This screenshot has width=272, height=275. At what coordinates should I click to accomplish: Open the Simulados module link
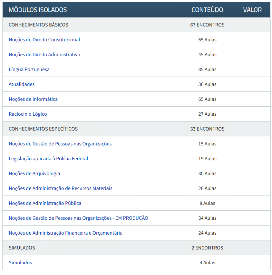pyautogui.click(x=20, y=263)
